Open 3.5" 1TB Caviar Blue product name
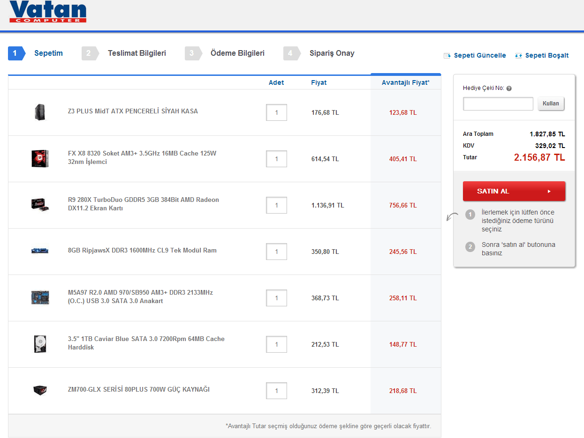The height and width of the screenshot is (438, 584). tap(146, 343)
